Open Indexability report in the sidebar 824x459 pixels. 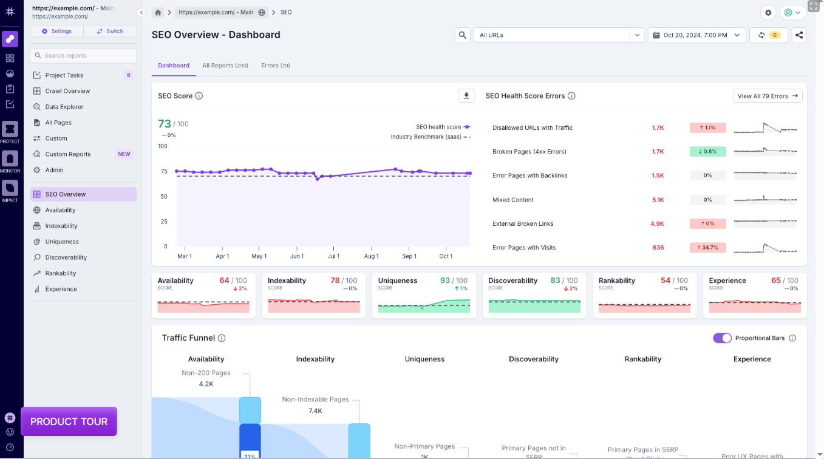(83, 226)
